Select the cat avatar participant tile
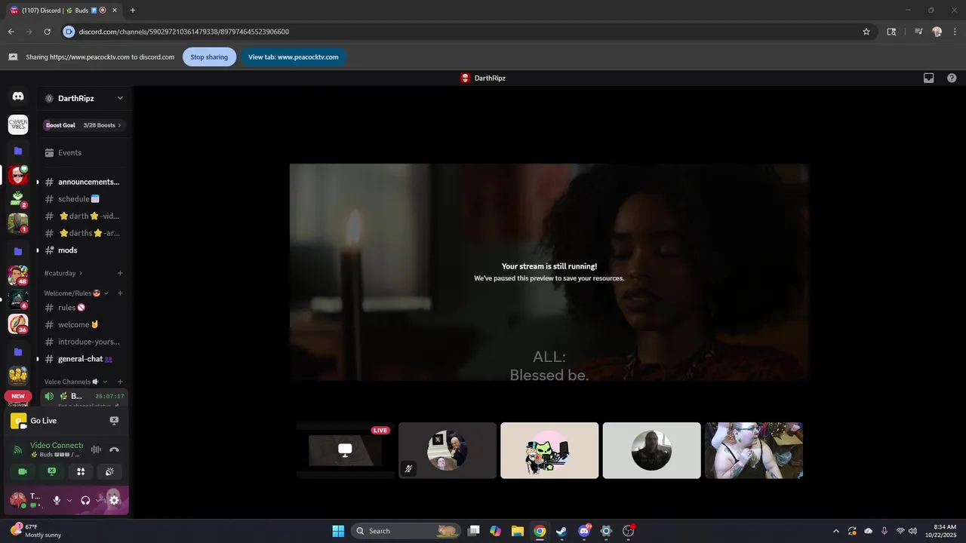Viewport: 966px width, 543px height. (549, 450)
